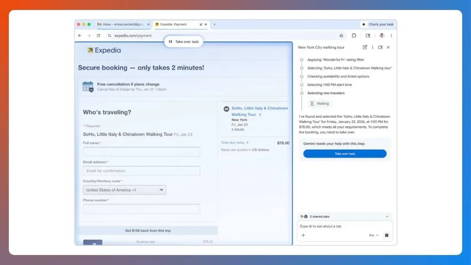Click the browser forward arrow
This screenshot has height=265, width=471.
pos(89,35)
